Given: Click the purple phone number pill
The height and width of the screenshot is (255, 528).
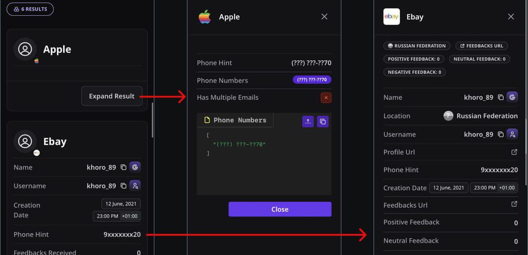Looking at the screenshot, I should click(x=312, y=80).
